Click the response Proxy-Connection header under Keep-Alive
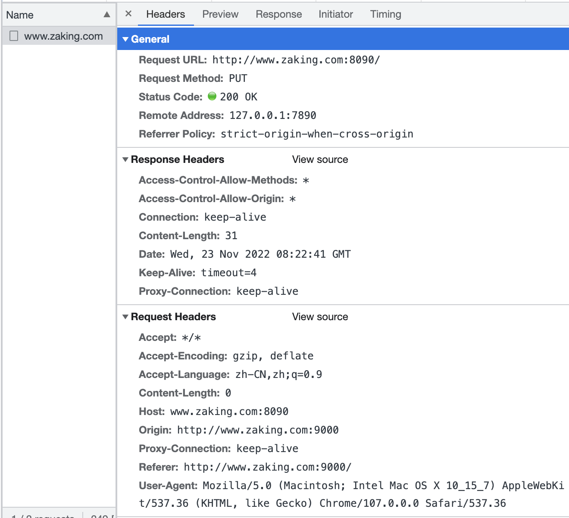The height and width of the screenshot is (518, 569). 219,291
